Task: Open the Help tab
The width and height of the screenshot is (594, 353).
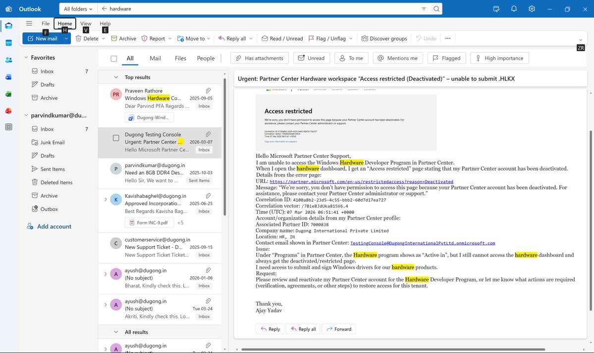Action: coord(105,23)
